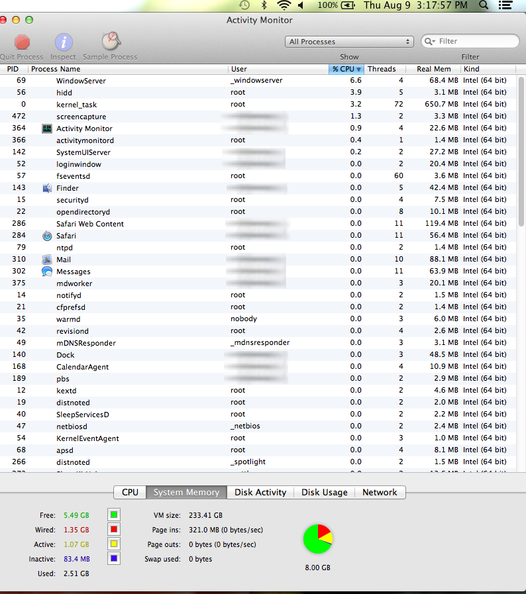Viewport: 526px width, 594px height.
Task: Select the loginwindow process row
Action: [258, 164]
